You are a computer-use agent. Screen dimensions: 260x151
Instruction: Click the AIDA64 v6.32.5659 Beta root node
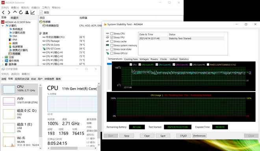click(17, 22)
